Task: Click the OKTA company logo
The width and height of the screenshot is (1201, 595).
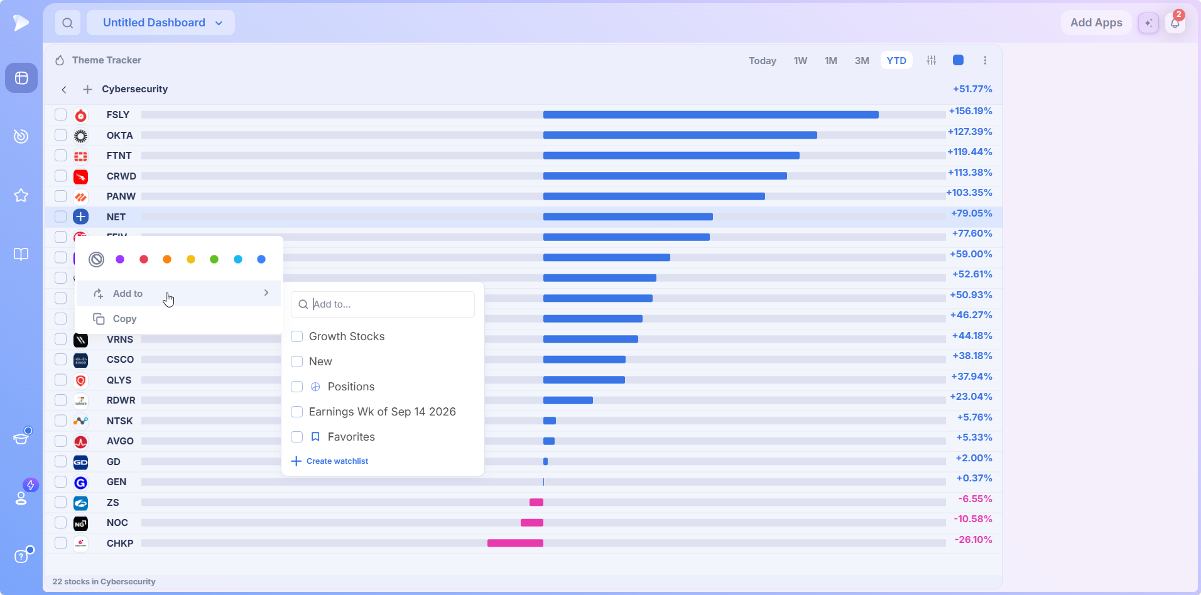Action: (80, 136)
